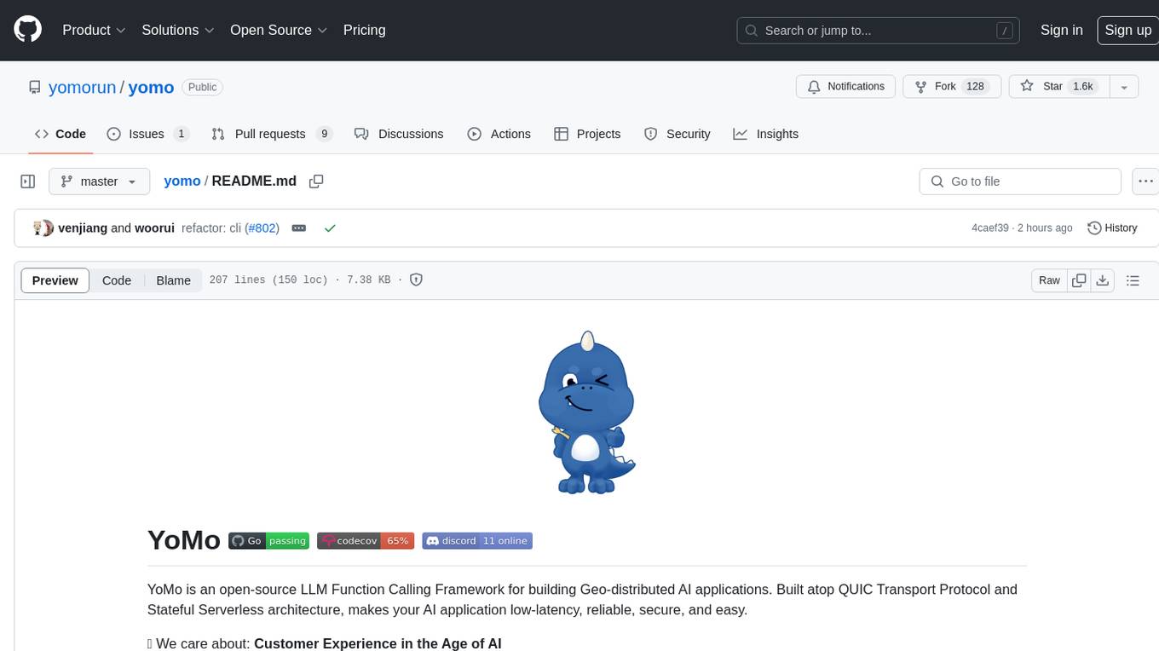Click the Sign up button

coord(1127,30)
